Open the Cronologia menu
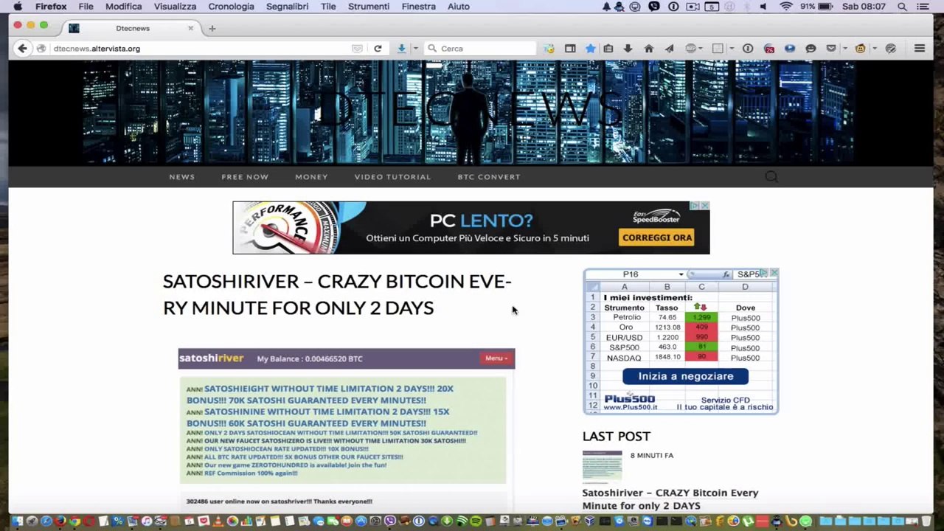944x531 pixels. click(231, 7)
